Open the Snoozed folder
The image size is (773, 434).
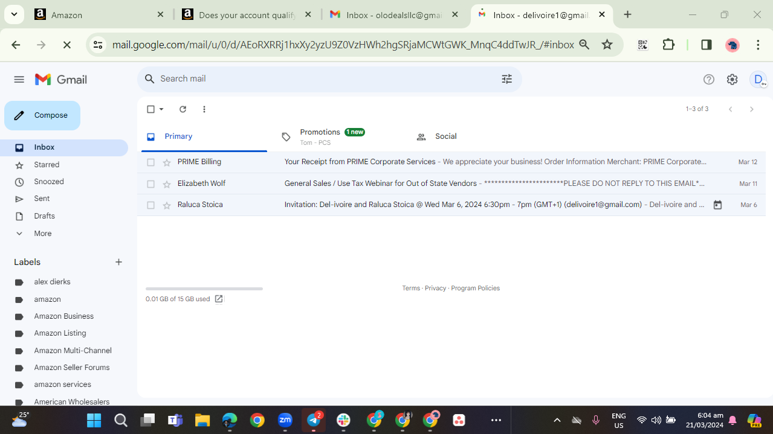tap(64, 182)
